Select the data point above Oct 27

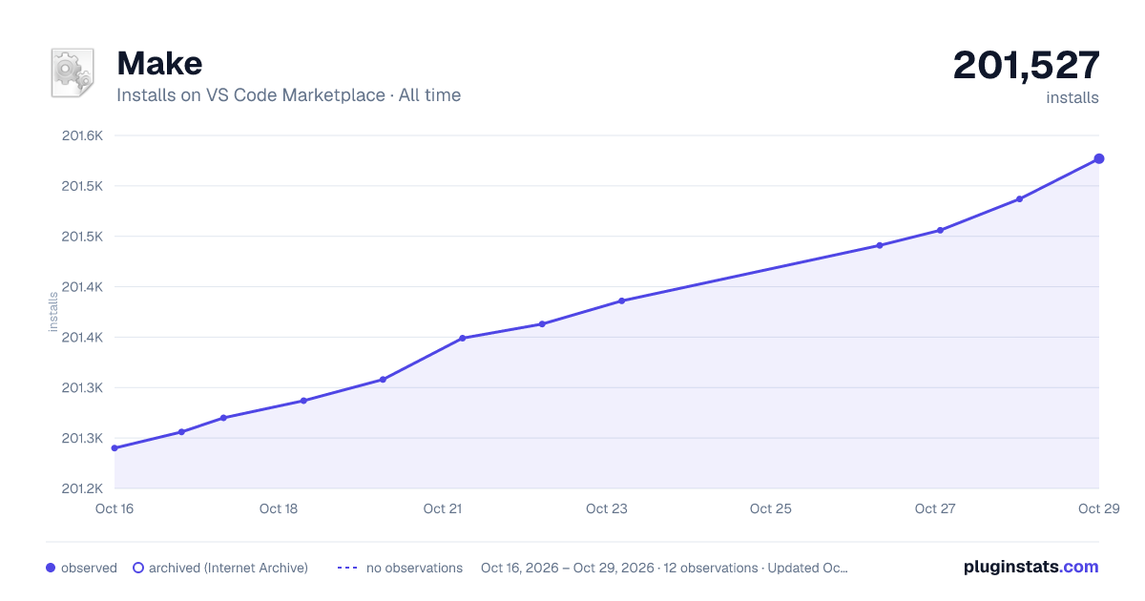coord(940,230)
